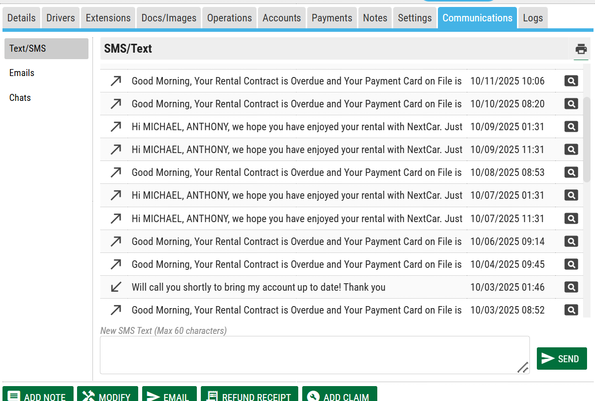Click the ADD CLAIM button
The width and height of the screenshot is (595, 401).
340,396
